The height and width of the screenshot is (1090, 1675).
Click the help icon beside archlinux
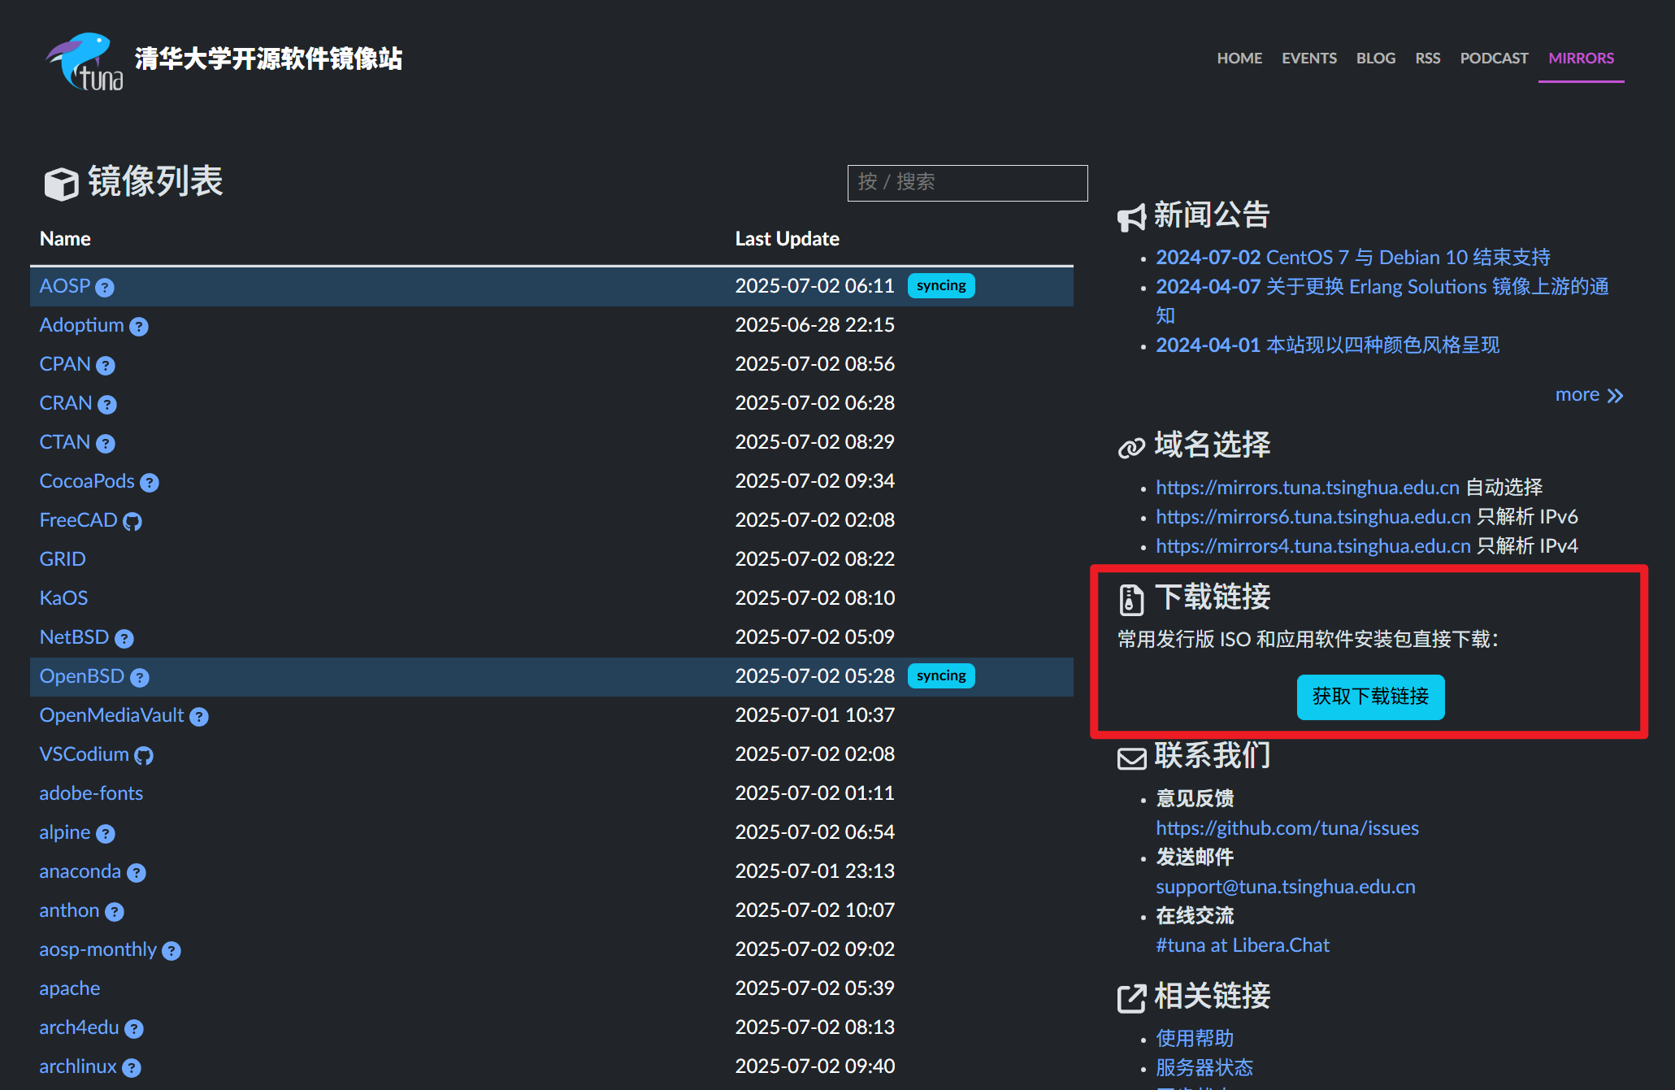click(132, 1068)
